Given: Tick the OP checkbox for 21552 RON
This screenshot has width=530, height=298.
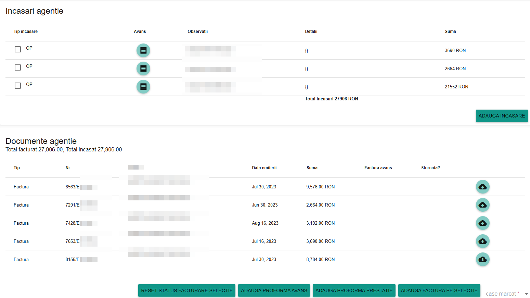Looking at the screenshot, I should pos(18,86).
